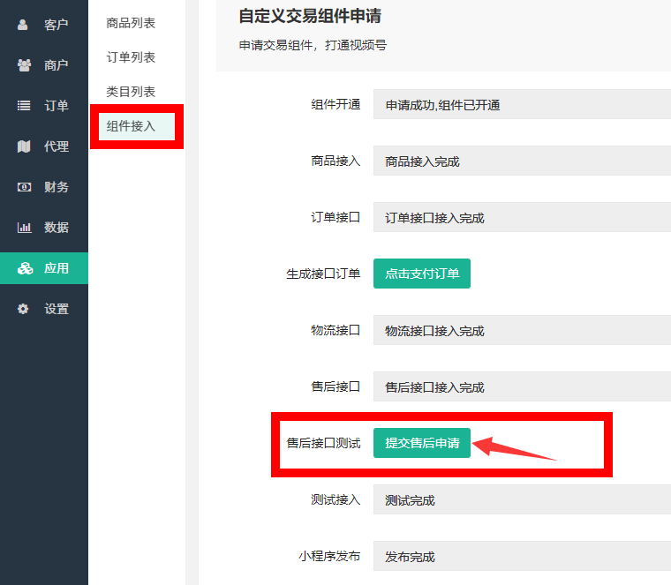Screen dimensions: 671x585
Task: Click the 组件开通 status field
Action: click(x=522, y=104)
